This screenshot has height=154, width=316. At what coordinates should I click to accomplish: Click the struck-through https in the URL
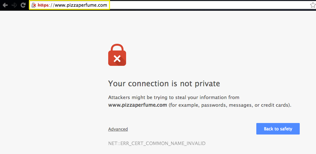pyautogui.click(x=43, y=5)
